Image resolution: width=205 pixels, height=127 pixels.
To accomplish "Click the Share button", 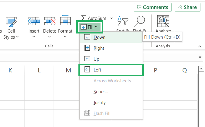I will click(187, 7).
